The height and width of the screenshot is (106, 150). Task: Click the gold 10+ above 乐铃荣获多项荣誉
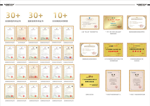click(x=60, y=15)
